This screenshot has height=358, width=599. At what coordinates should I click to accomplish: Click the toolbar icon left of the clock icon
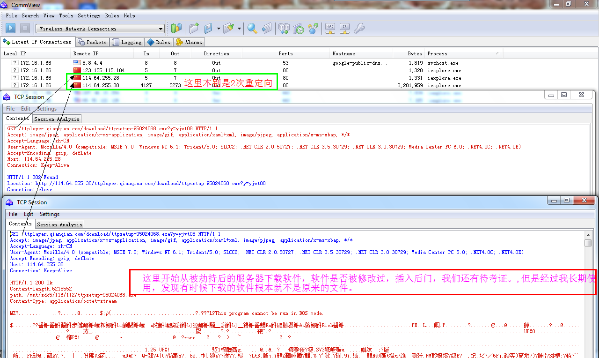pos(284,29)
